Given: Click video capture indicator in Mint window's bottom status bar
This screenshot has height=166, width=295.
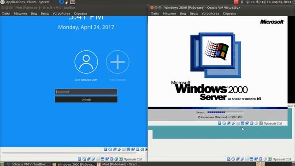Looking at the screenshot, I should tap(107, 159).
